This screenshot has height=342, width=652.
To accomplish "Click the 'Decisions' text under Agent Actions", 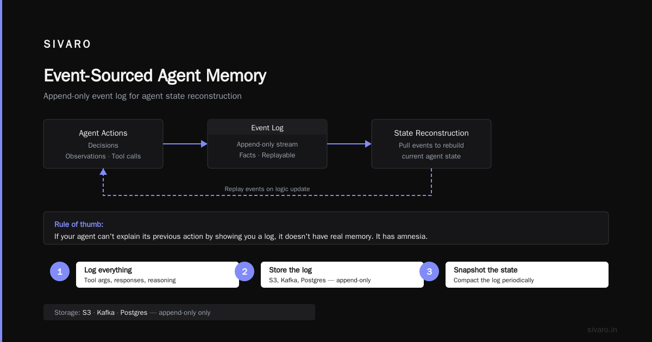I will (103, 145).
